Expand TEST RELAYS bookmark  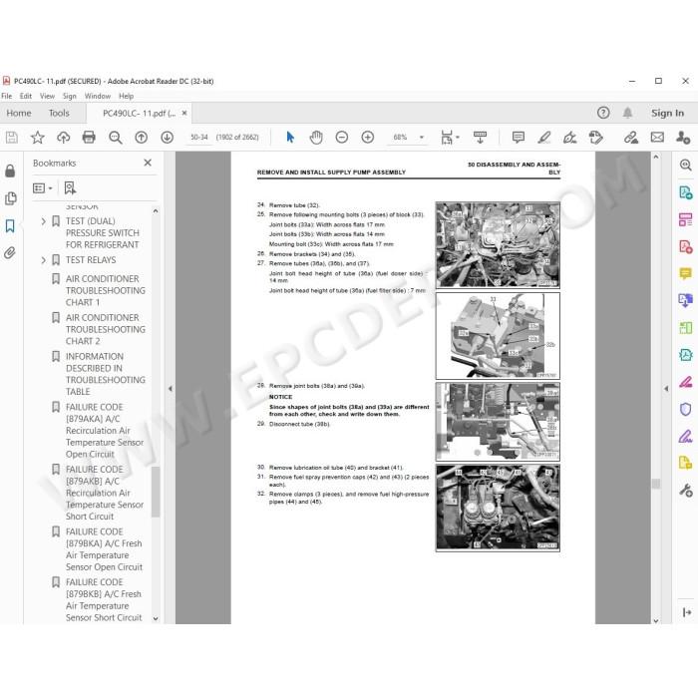[43, 260]
